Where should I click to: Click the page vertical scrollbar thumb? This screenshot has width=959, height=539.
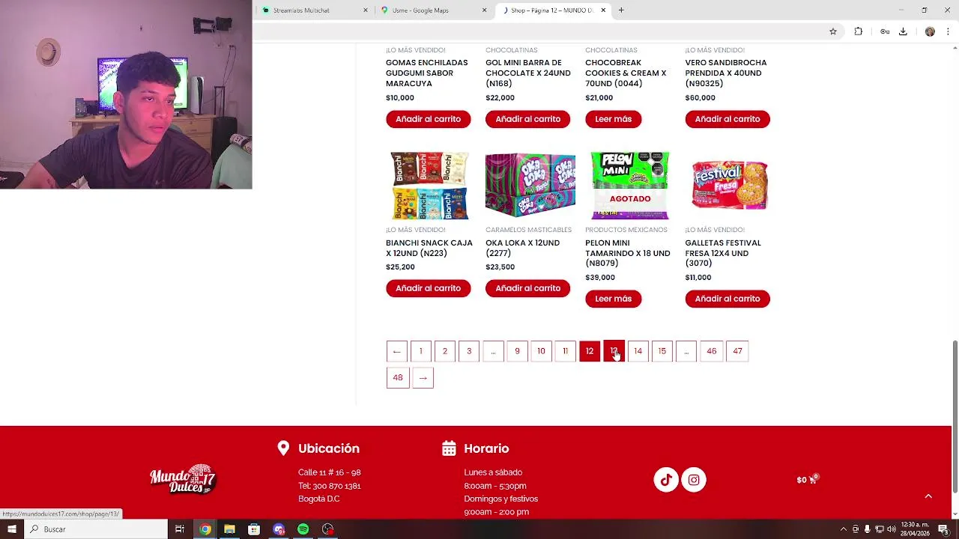(954, 416)
